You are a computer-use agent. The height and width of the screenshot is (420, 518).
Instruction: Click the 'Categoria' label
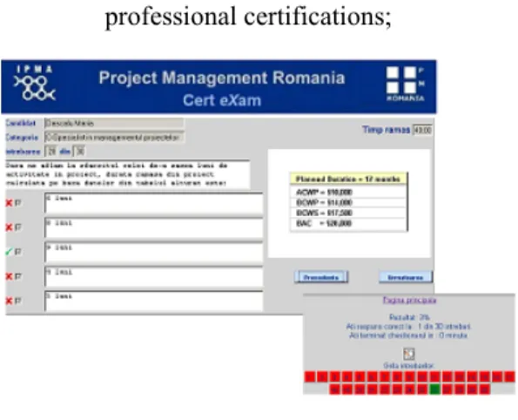coord(22,137)
